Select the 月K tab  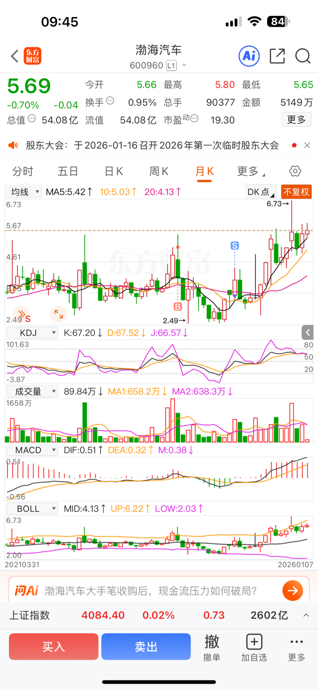tap(205, 172)
